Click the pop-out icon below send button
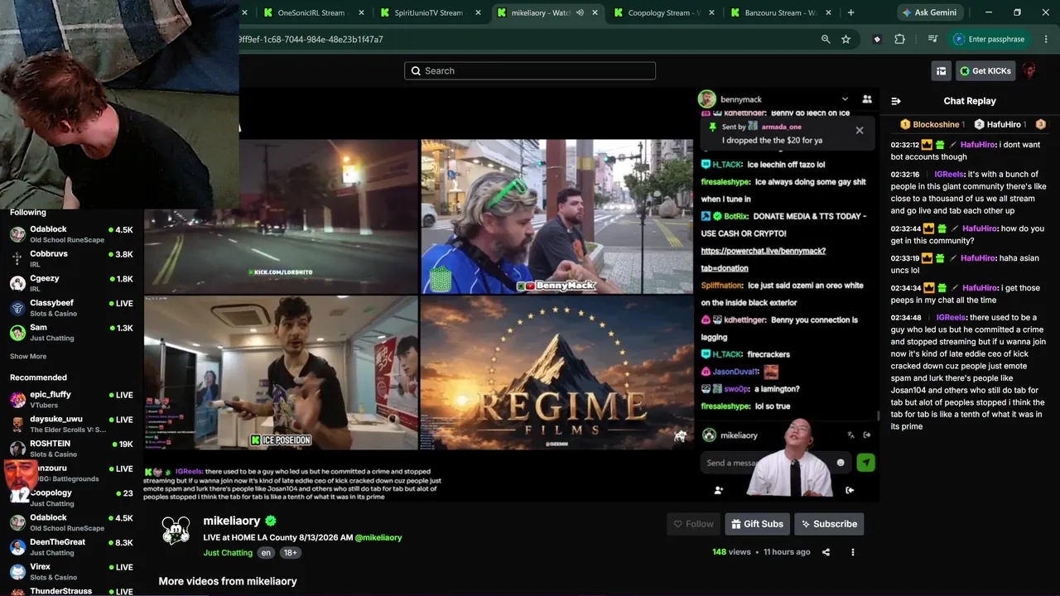 tap(850, 490)
